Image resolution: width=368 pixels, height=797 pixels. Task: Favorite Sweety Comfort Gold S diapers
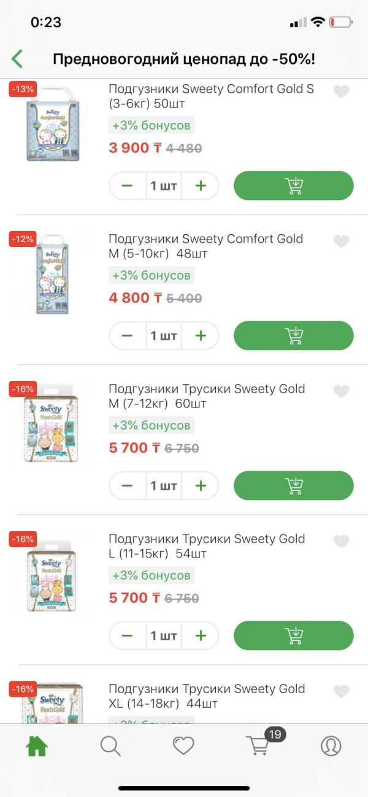[x=341, y=92]
